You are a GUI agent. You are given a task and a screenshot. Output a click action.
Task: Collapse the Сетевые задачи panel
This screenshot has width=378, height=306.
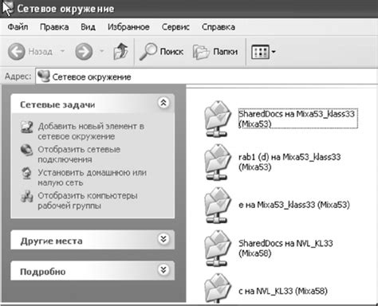click(163, 103)
